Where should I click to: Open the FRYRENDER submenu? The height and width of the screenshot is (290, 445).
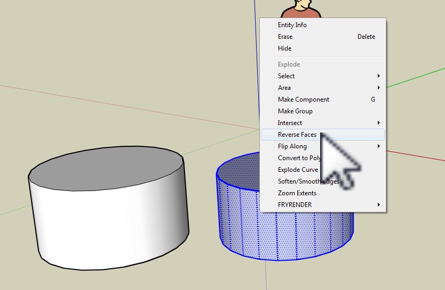(295, 205)
